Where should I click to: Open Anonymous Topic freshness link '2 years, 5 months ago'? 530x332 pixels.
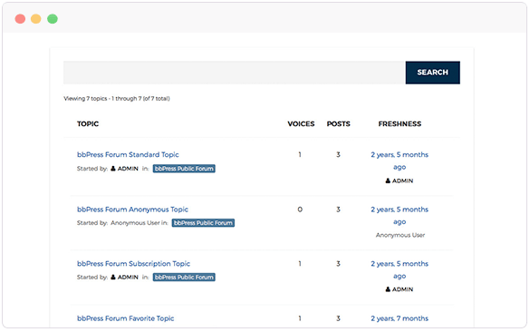coord(400,216)
